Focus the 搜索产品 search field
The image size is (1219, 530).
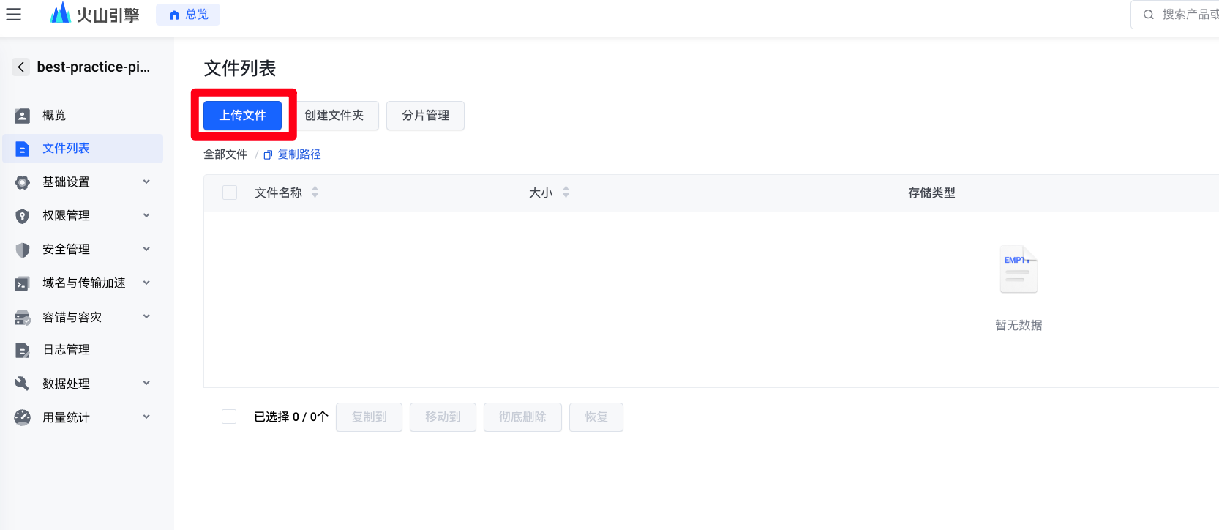click(1175, 15)
